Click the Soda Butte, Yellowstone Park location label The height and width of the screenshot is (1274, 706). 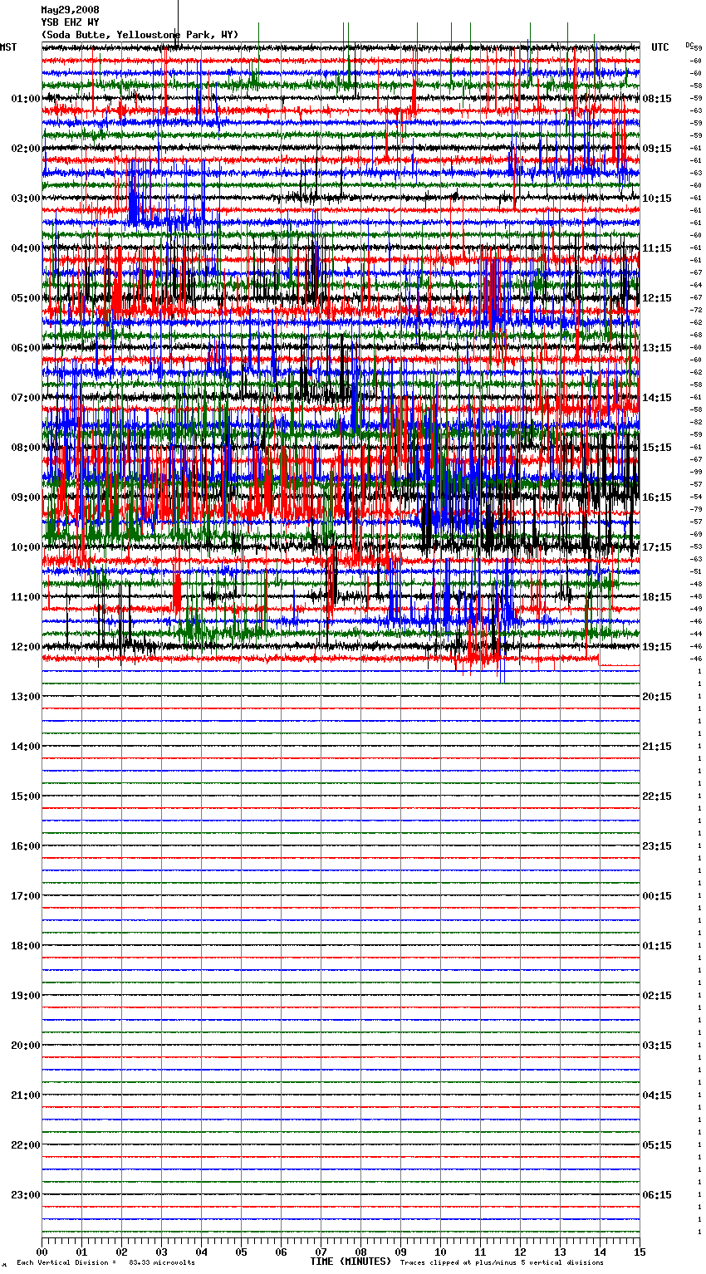140,35
